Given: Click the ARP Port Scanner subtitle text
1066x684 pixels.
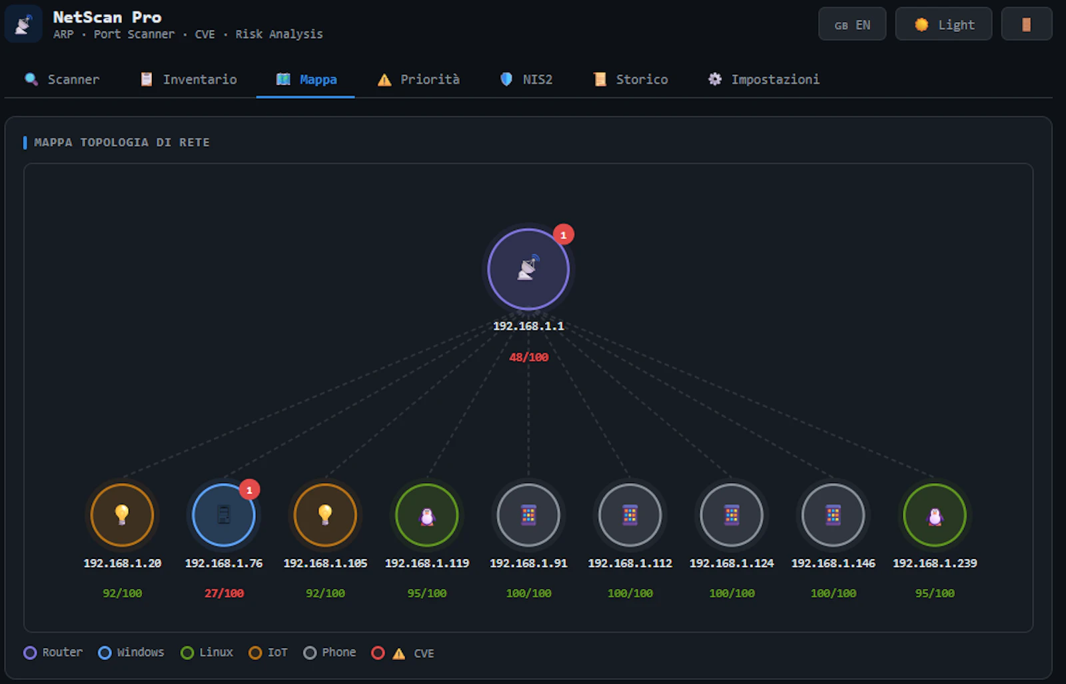Looking at the screenshot, I should (188, 34).
